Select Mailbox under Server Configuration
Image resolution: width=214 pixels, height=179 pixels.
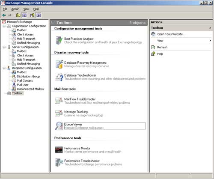tap(22, 51)
